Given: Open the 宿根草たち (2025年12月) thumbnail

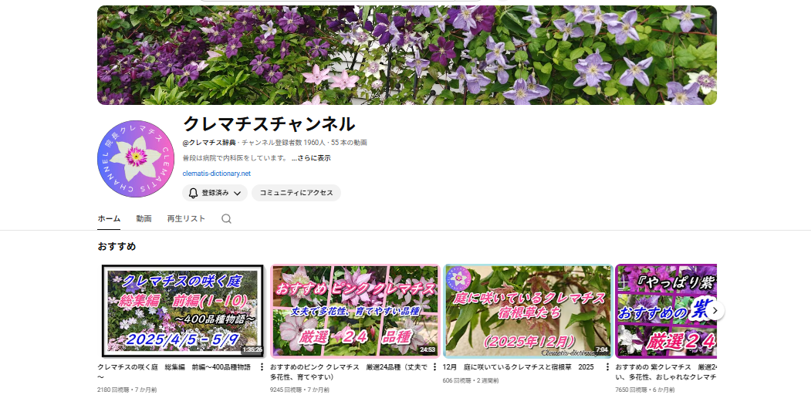Looking at the screenshot, I should click(528, 310).
